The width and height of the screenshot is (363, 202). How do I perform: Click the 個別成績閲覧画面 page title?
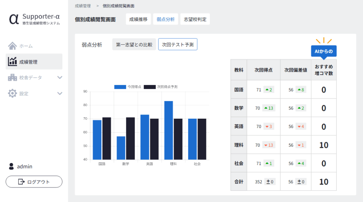click(95, 19)
